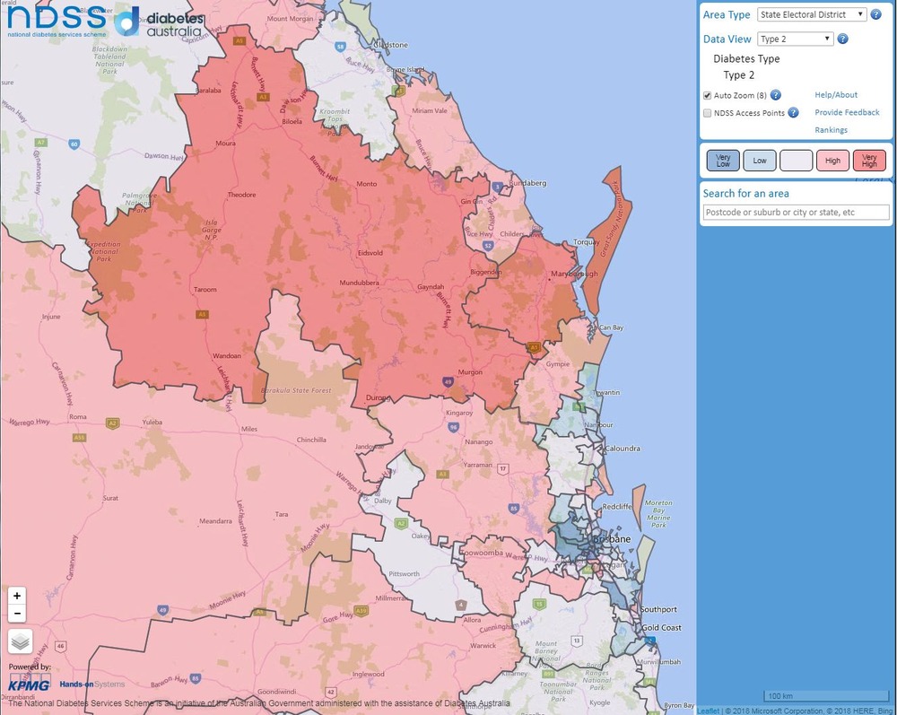Screen dimensions: 897x715
Task: Click the Provide Feedback link
Action: click(x=847, y=113)
